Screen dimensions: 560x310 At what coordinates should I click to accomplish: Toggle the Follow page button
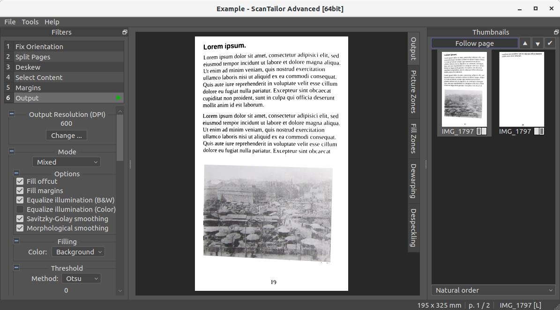475,43
